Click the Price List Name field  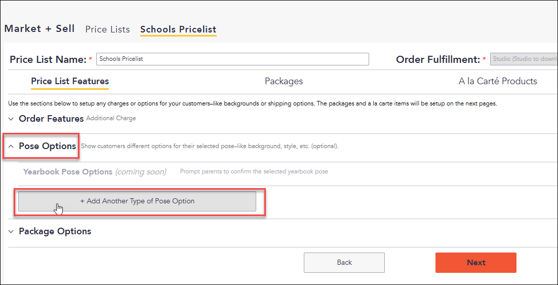tap(232, 59)
